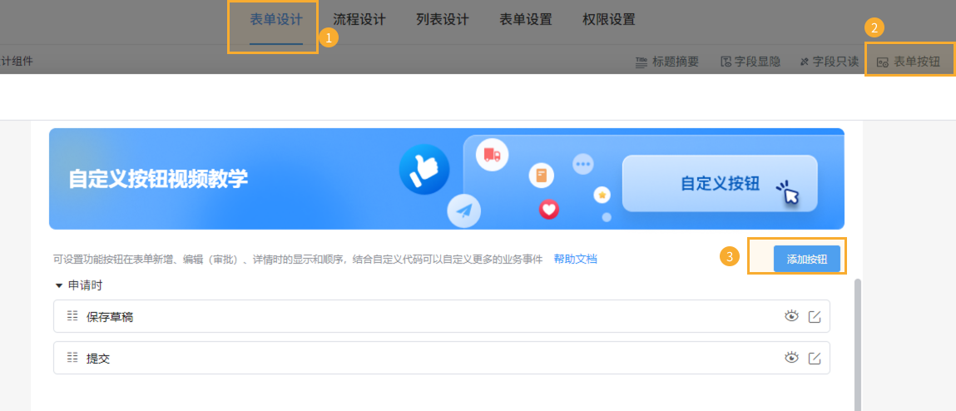Go to the 列表设计 tab
Viewport: 956px width, 411px height.
tap(442, 19)
